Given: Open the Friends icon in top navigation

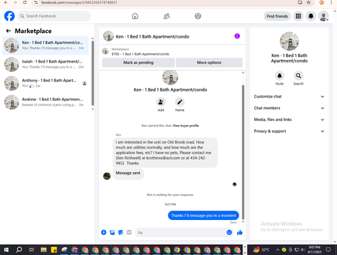Looking at the screenshot, I should [166, 16].
